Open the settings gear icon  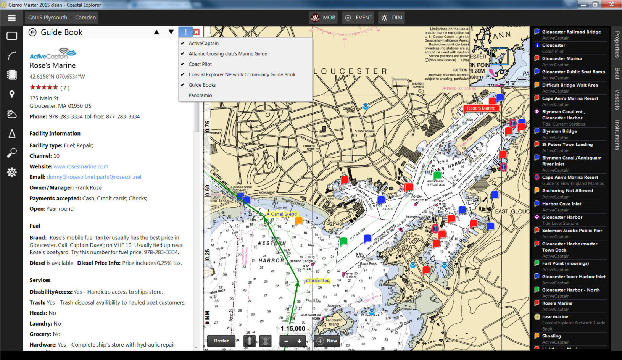[x=12, y=172]
